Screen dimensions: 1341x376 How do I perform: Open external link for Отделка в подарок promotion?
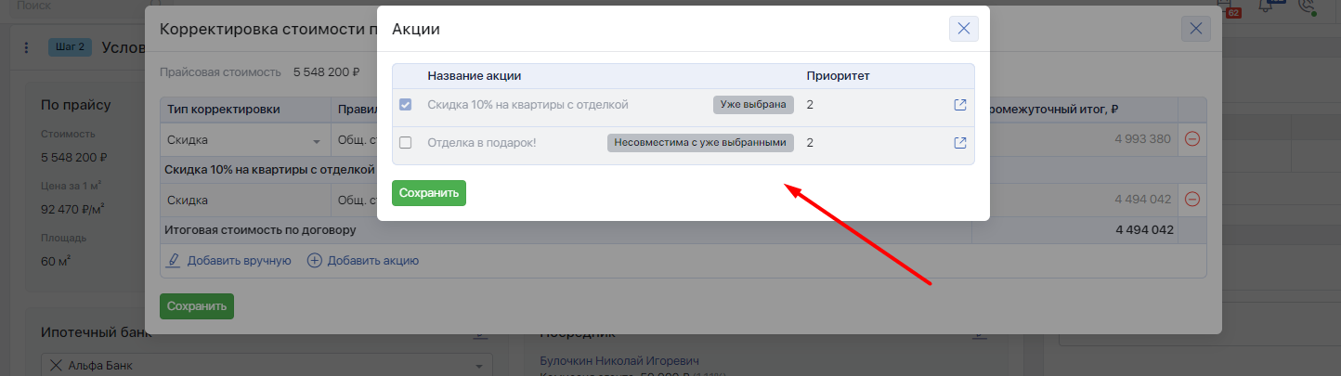click(960, 143)
